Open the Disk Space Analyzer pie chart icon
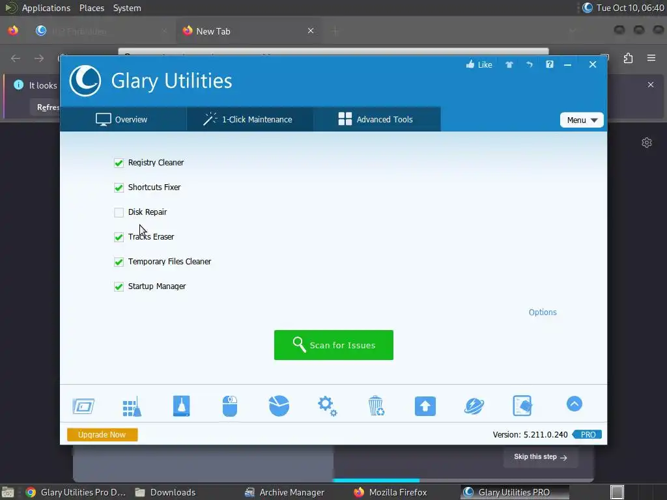Viewport: 667px width, 500px height. (279, 406)
